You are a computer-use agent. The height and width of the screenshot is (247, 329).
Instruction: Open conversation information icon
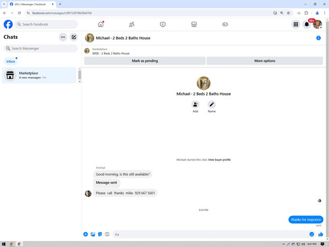click(318, 38)
